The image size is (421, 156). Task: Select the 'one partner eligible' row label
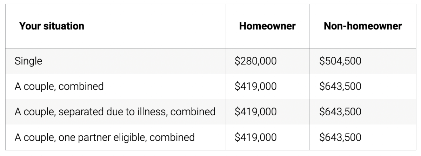click(x=105, y=137)
